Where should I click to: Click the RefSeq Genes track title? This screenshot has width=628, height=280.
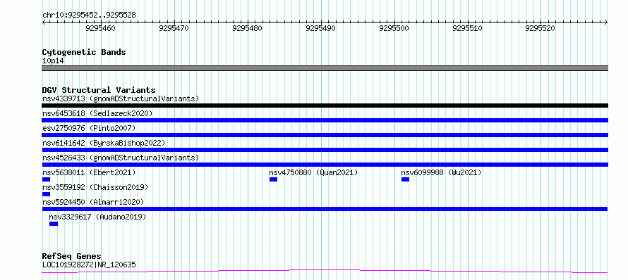[72, 256]
